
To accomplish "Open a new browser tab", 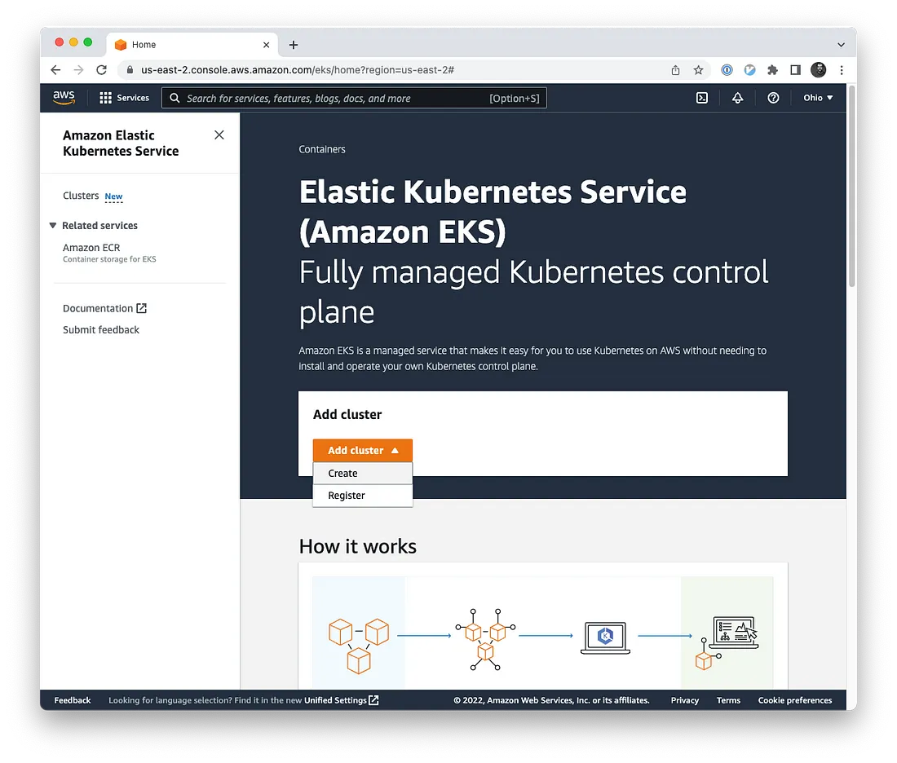I will (293, 45).
